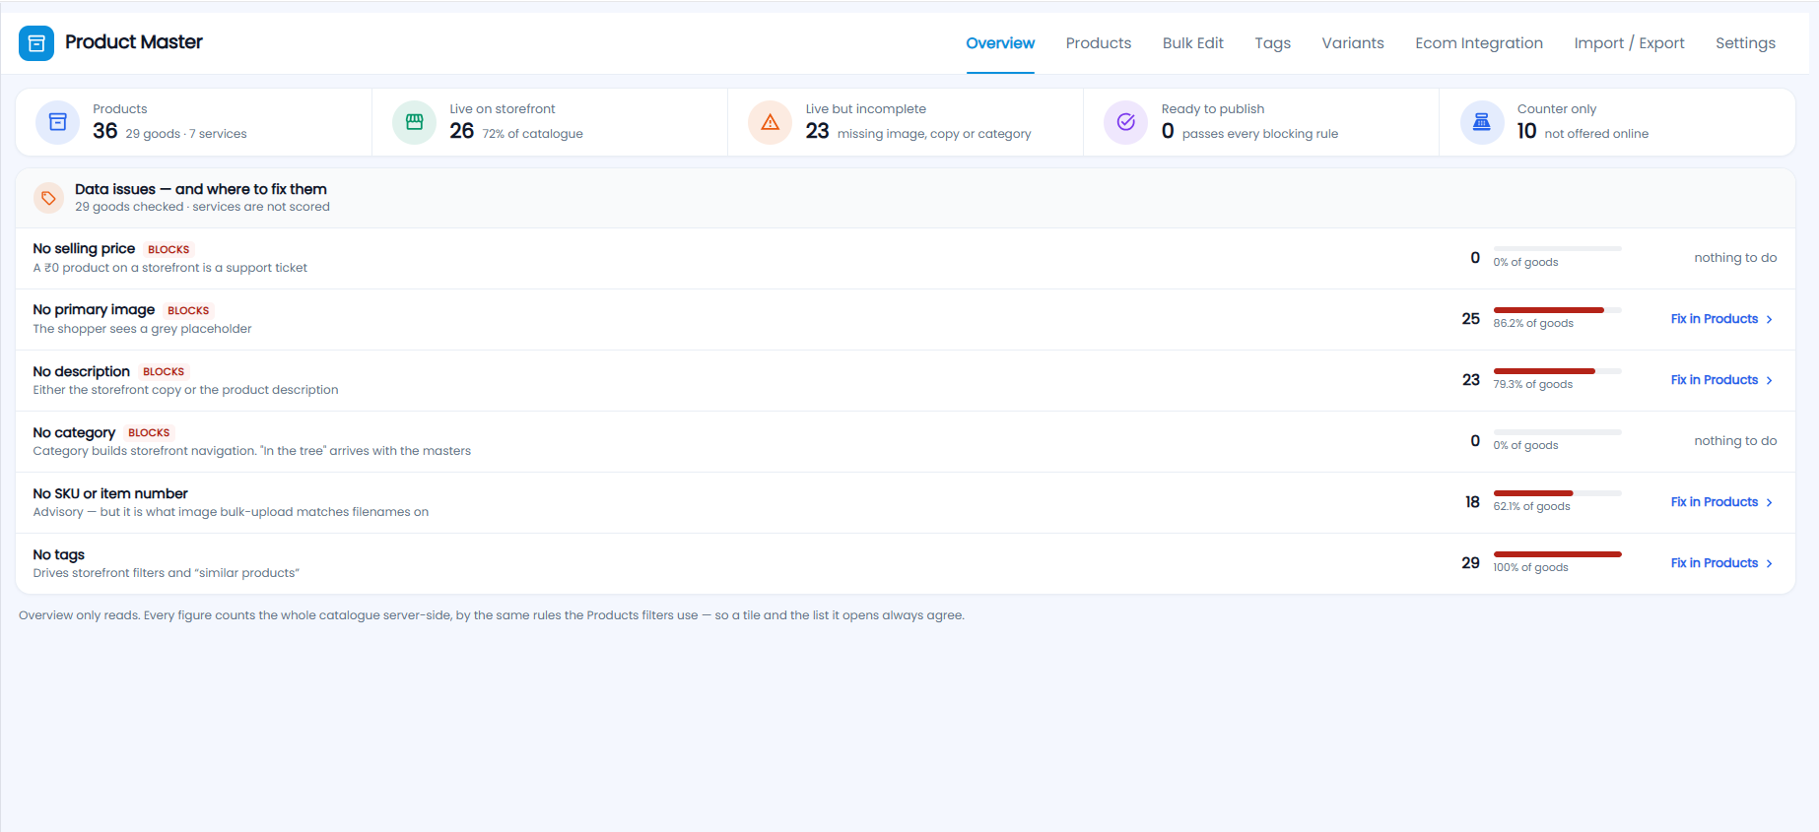Click the No SKU or item number heading
Screen dimensions: 1819x832
pos(110,493)
